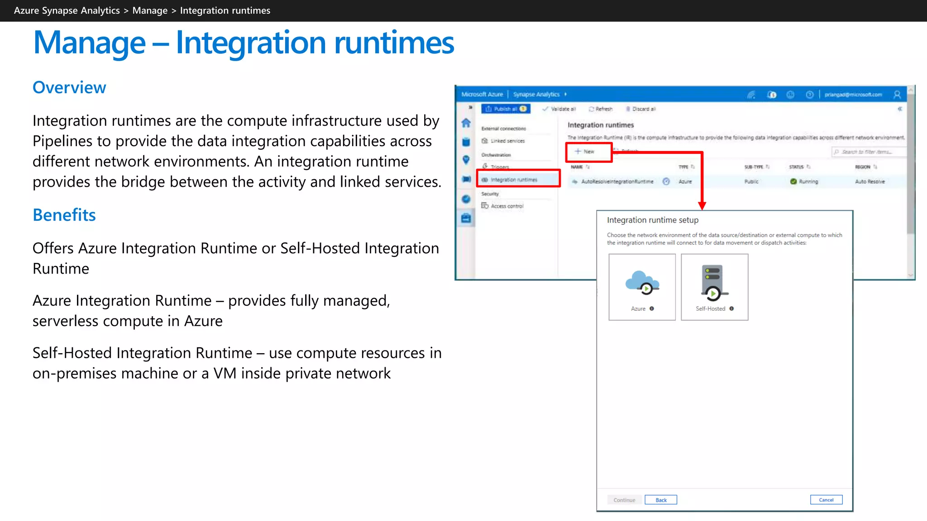Click Refresh in the top toolbar
Viewport: 927px width, 521px height.
tap(601, 109)
